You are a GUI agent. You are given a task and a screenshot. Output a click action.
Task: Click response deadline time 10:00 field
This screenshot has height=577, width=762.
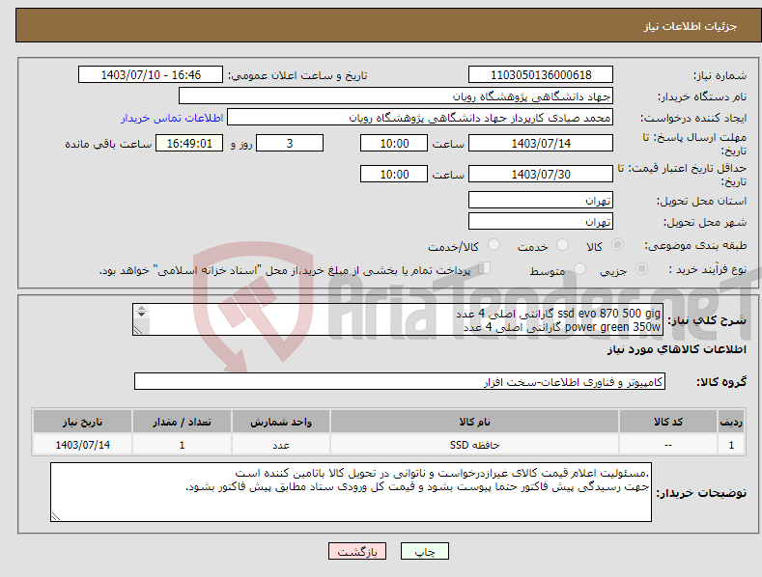click(394, 143)
